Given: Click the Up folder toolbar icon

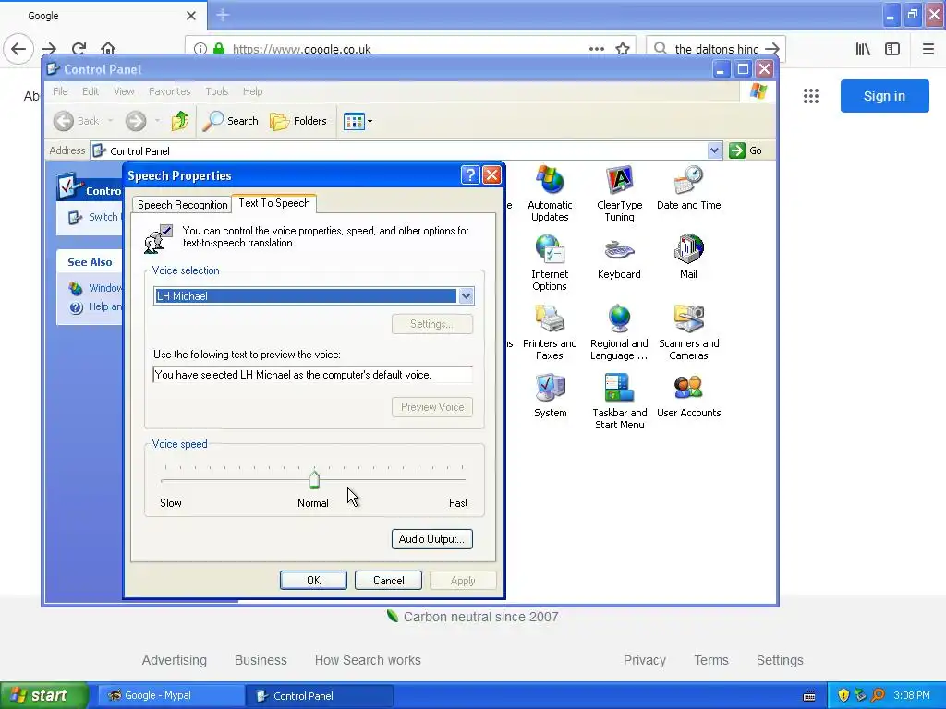Looking at the screenshot, I should (180, 121).
